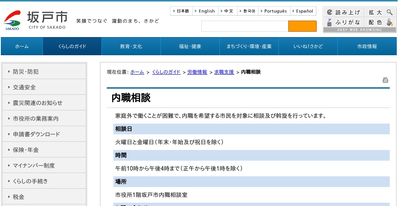Viewport: 398px width, 206px height.
Task: Follow the 労働情報 breadcrumb link
Action: 197,72
